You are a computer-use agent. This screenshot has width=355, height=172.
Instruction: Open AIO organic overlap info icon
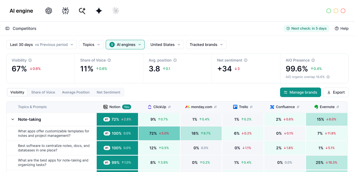click(x=328, y=77)
